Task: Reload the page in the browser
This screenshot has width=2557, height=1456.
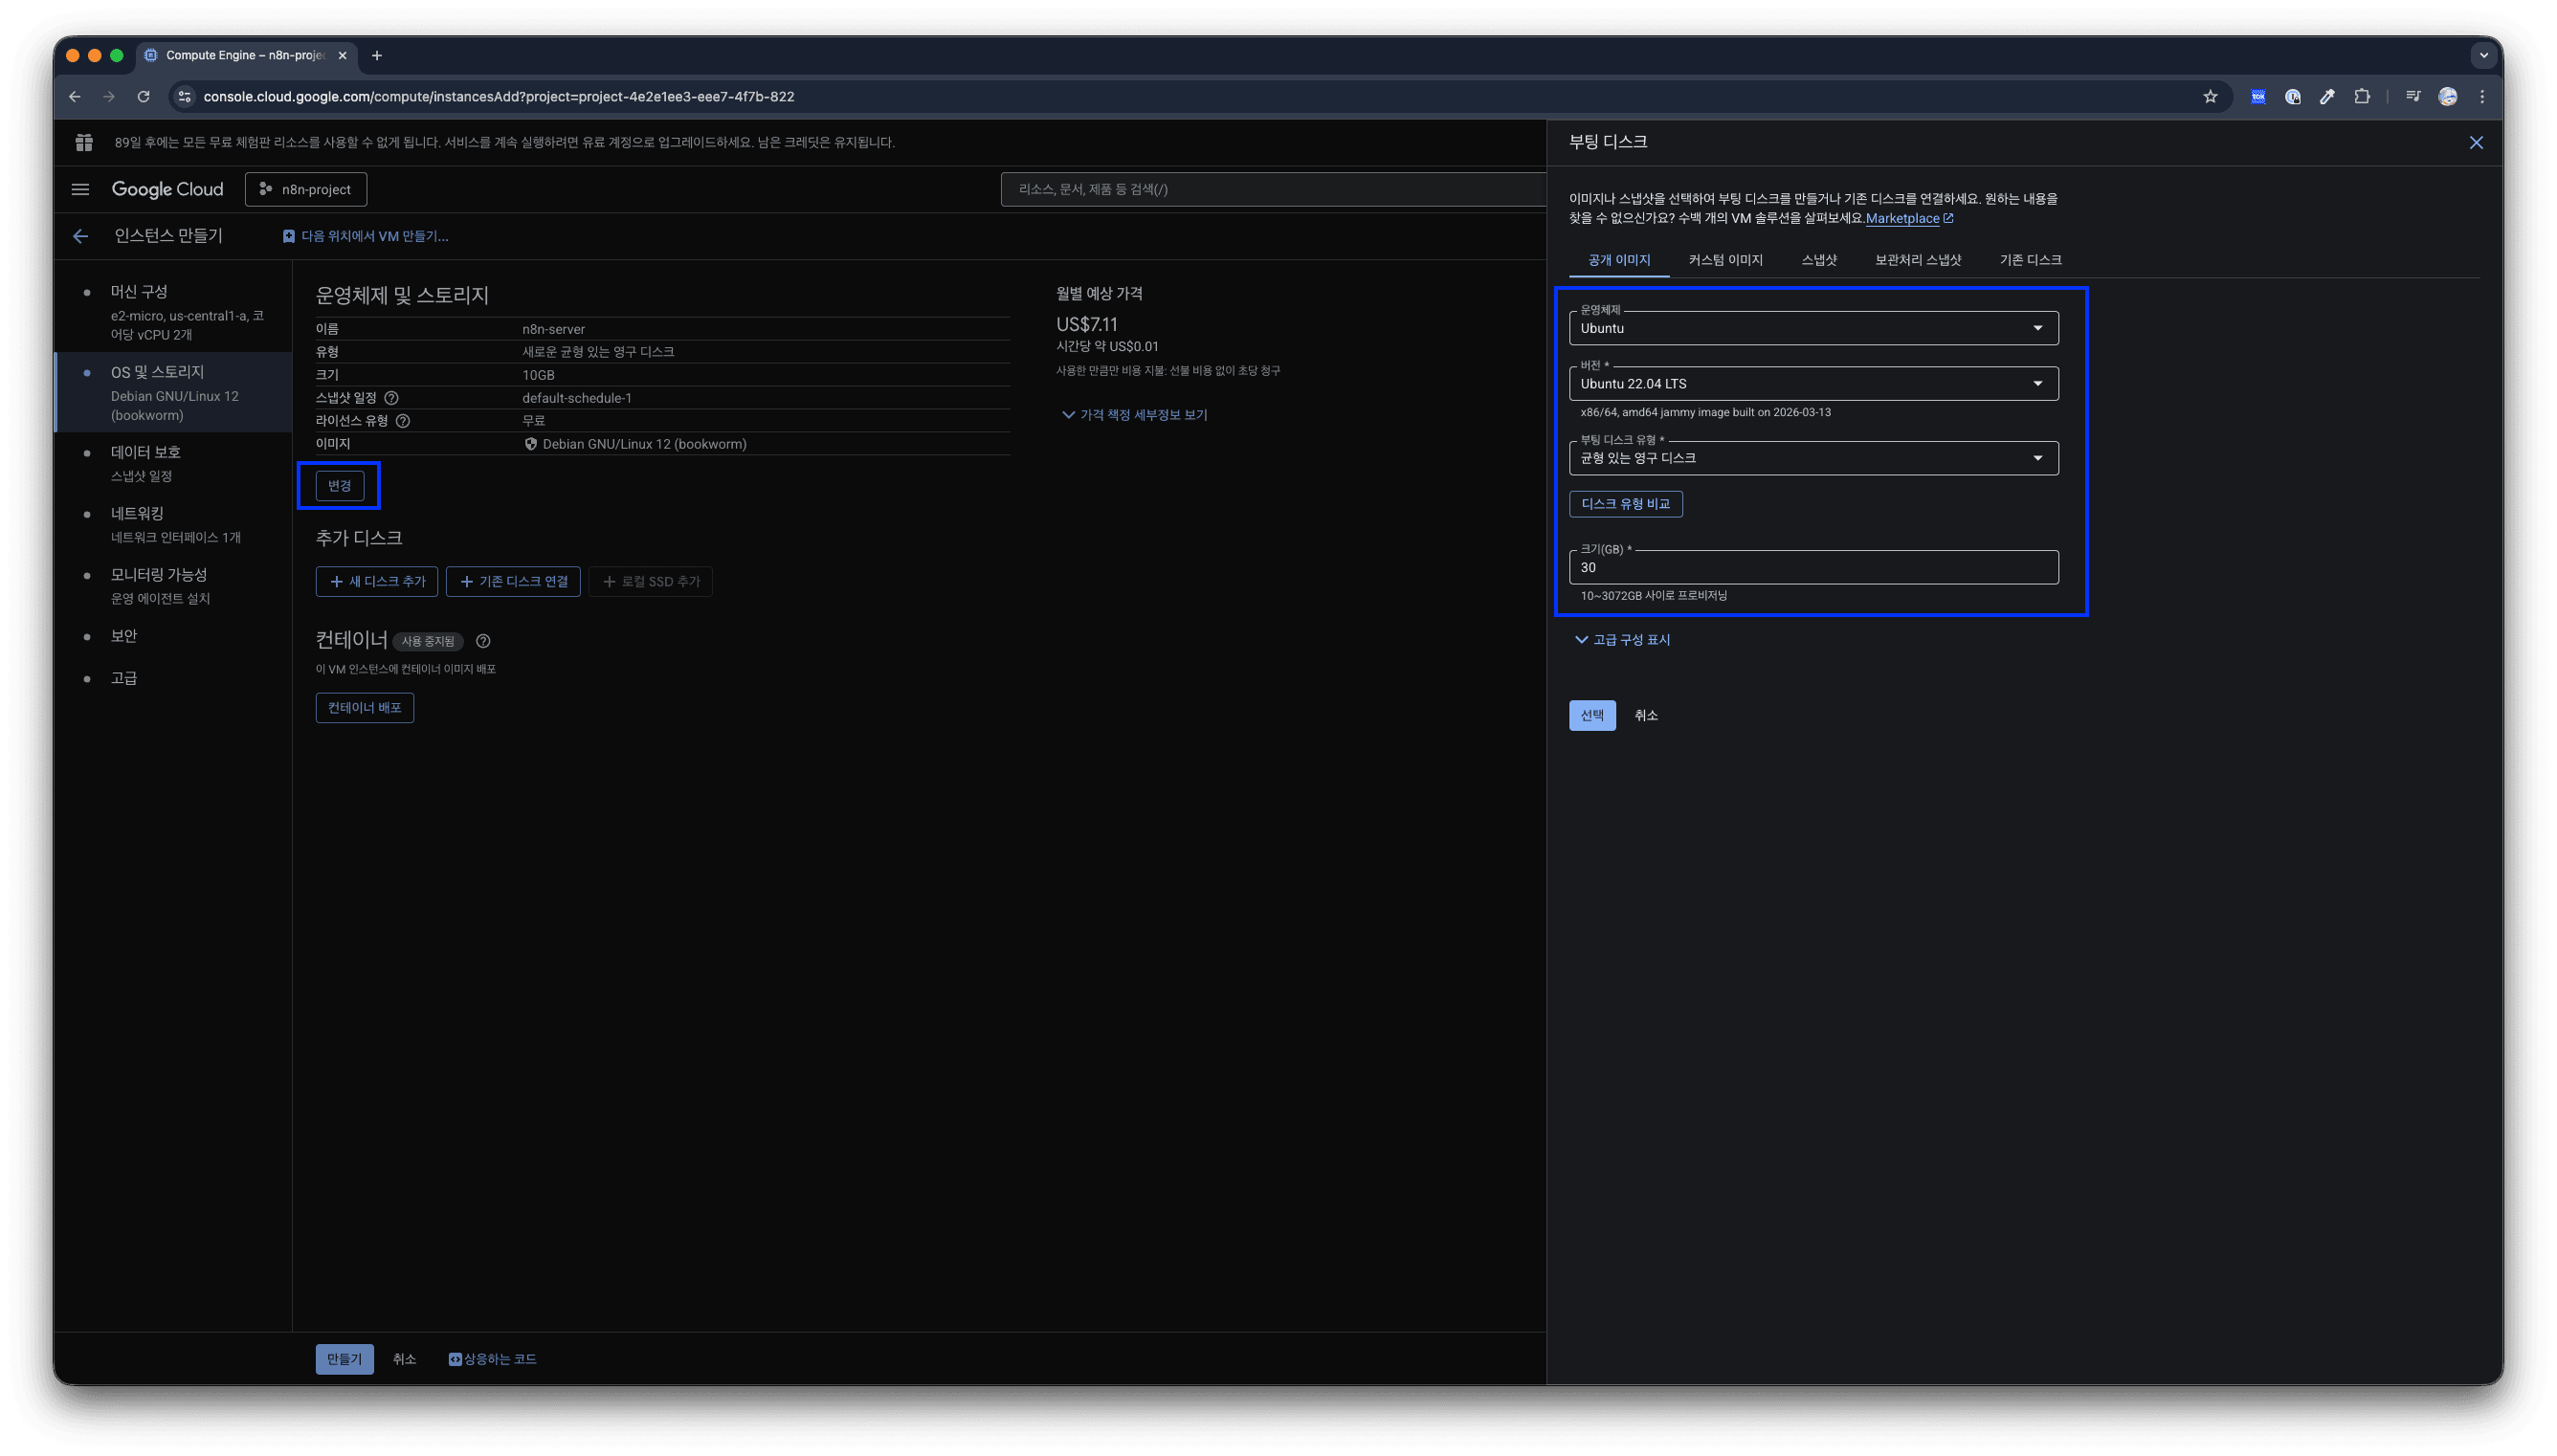Action: point(144,97)
